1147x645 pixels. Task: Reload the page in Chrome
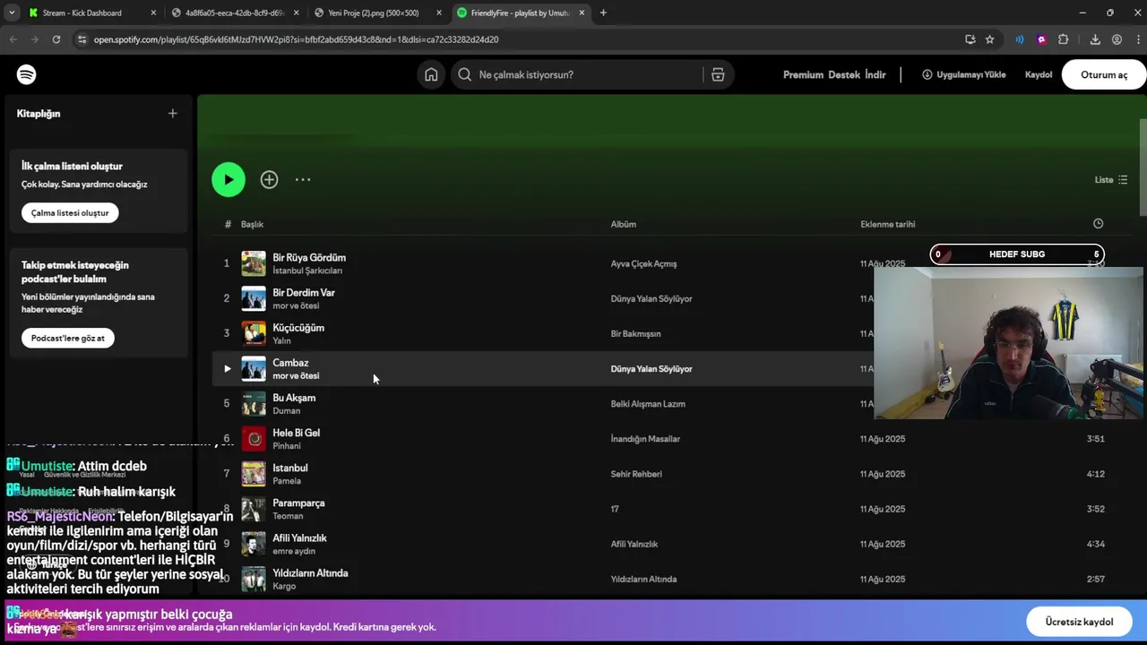coord(56,39)
